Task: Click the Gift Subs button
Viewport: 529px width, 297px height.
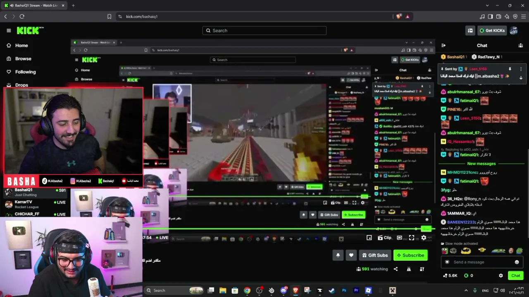Action: 375,255
